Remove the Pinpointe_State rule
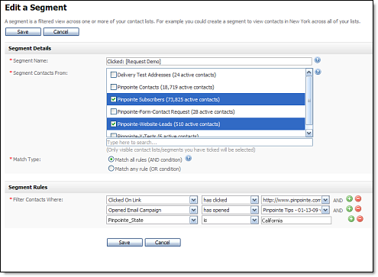Image resolution: width=378 pixels, height=277 pixels. click(x=360, y=219)
